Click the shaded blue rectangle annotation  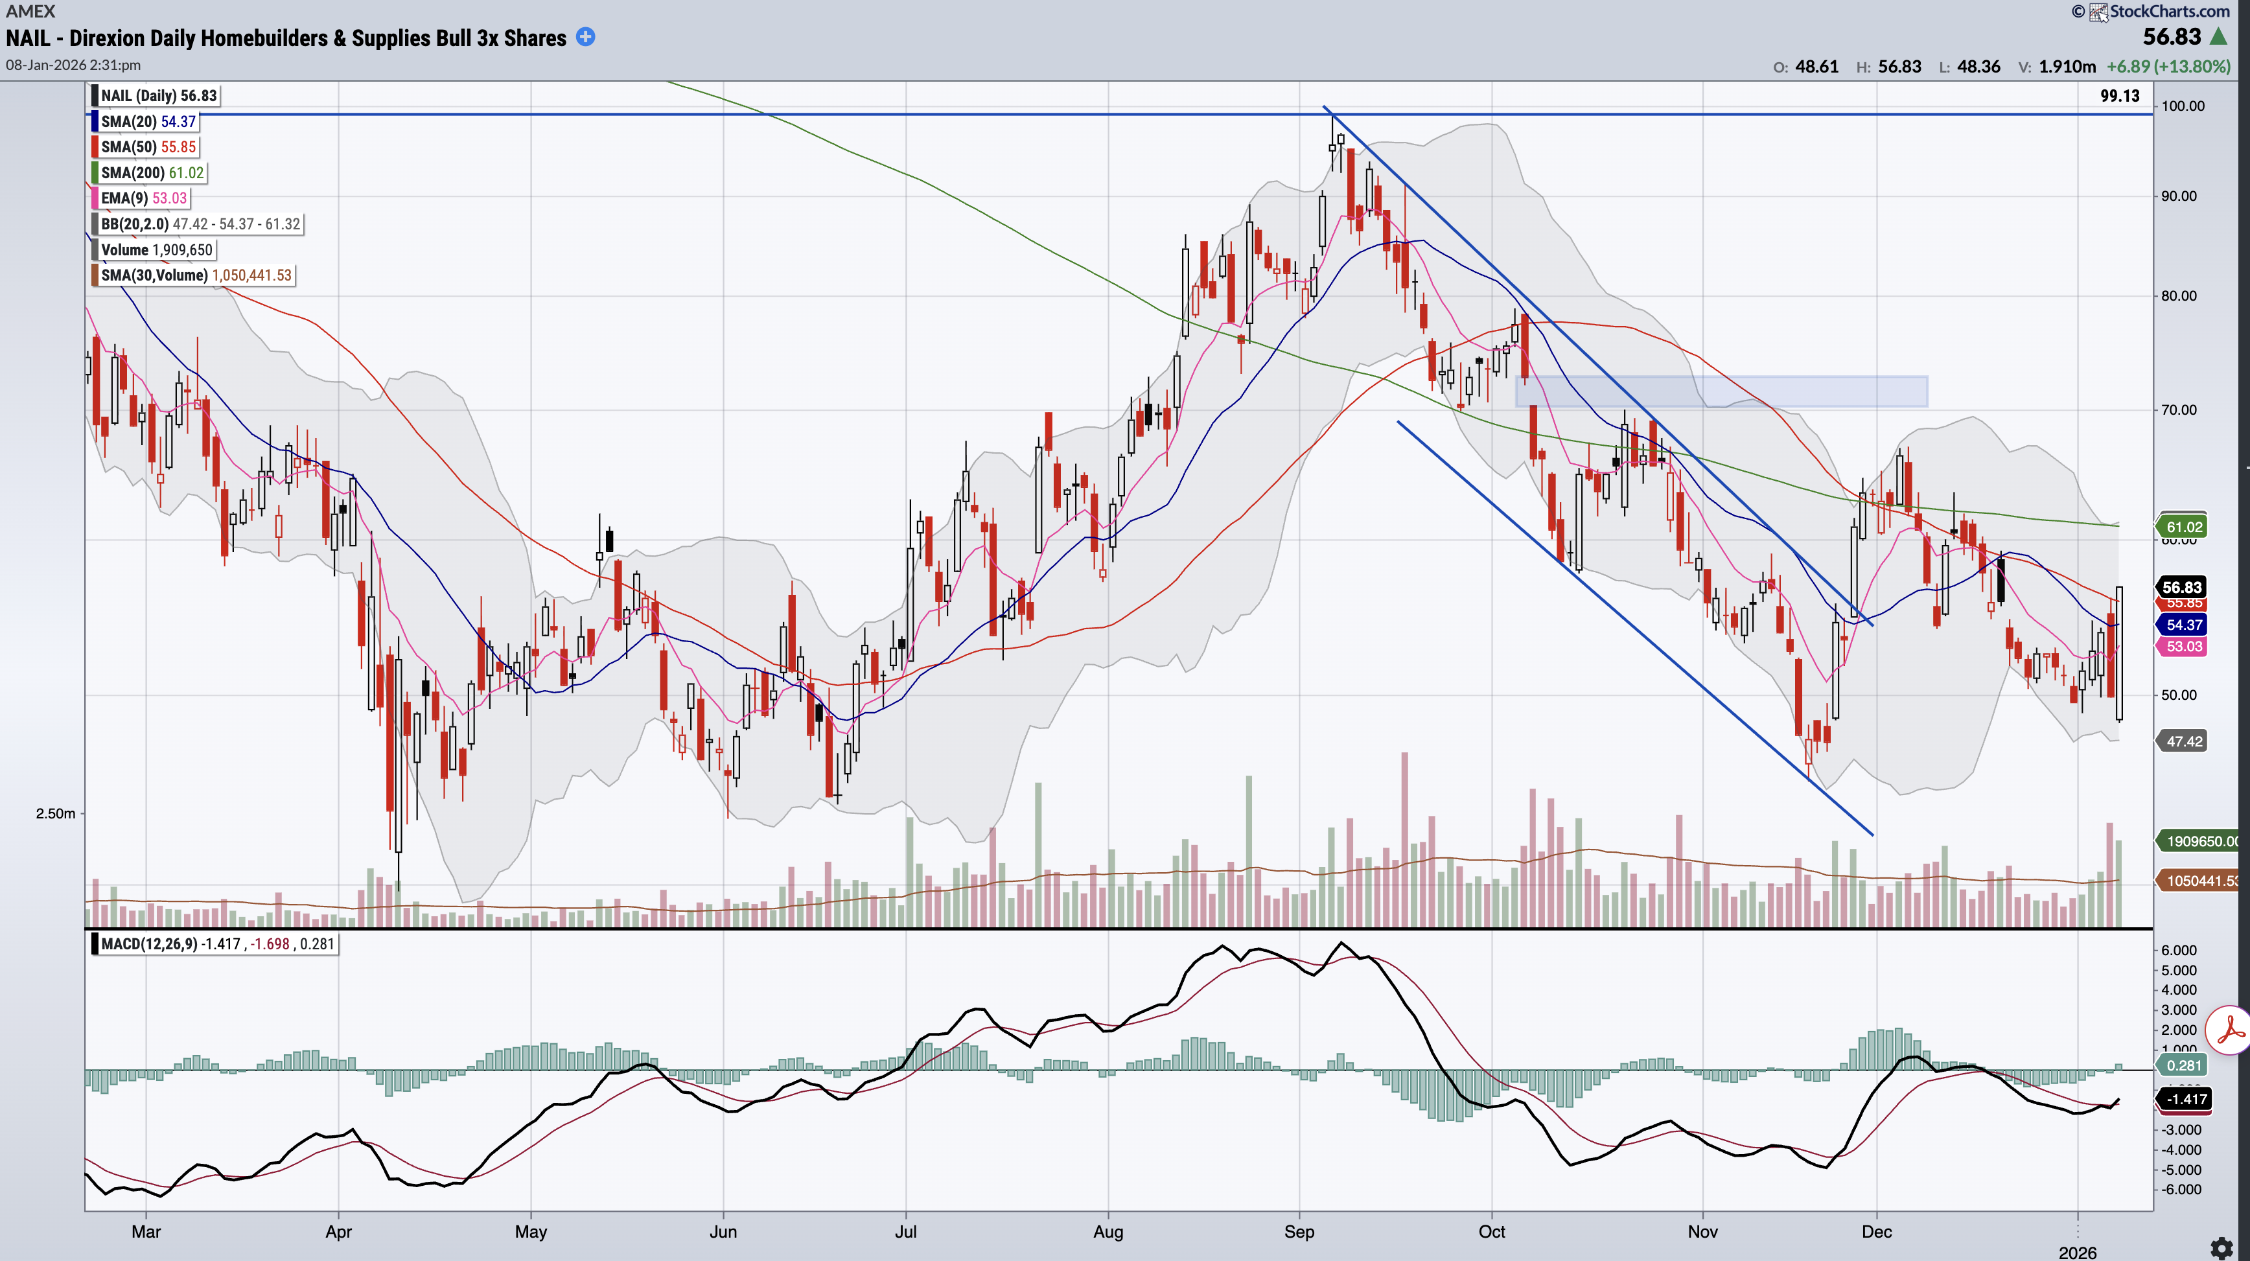click(1721, 391)
